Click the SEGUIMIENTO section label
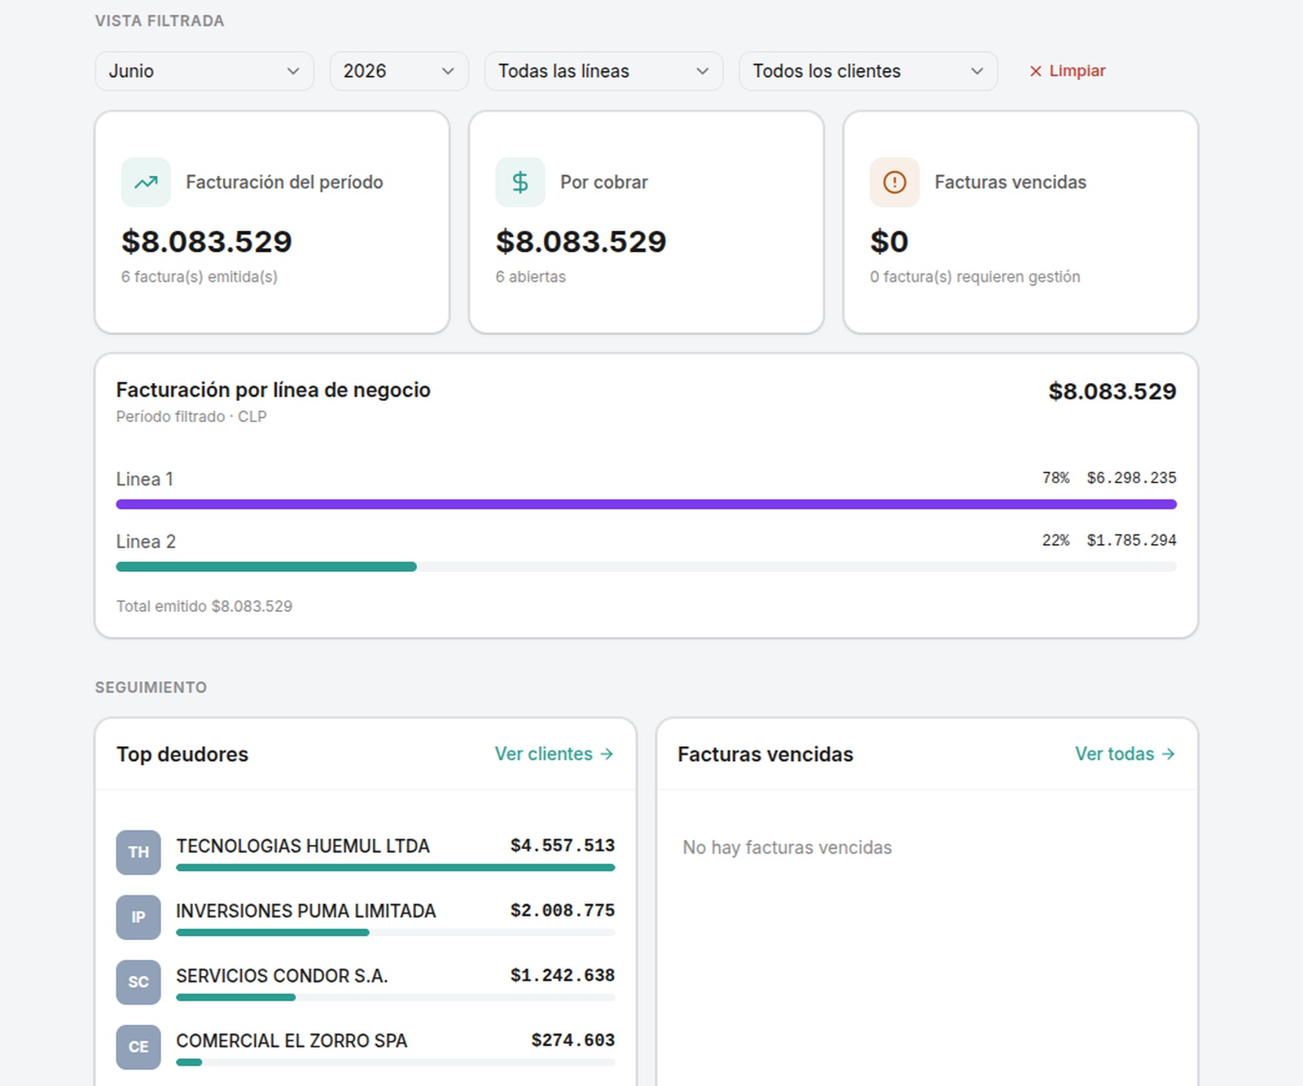1303x1086 pixels. tap(151, 688)
